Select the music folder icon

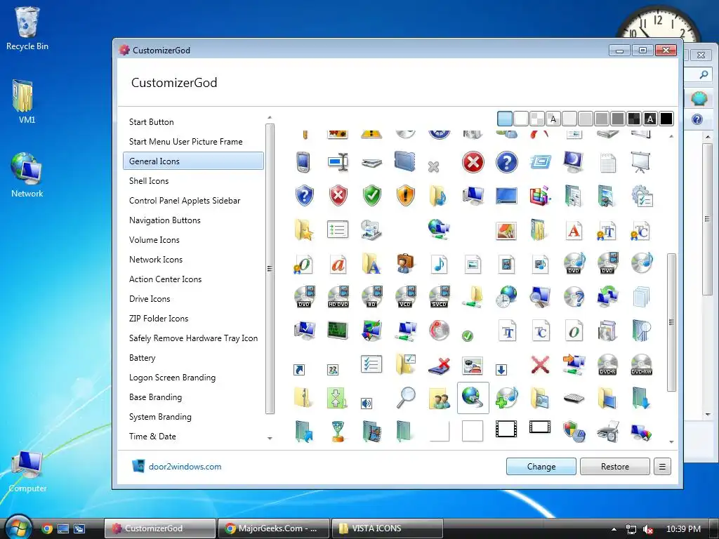tap(439, 196)
